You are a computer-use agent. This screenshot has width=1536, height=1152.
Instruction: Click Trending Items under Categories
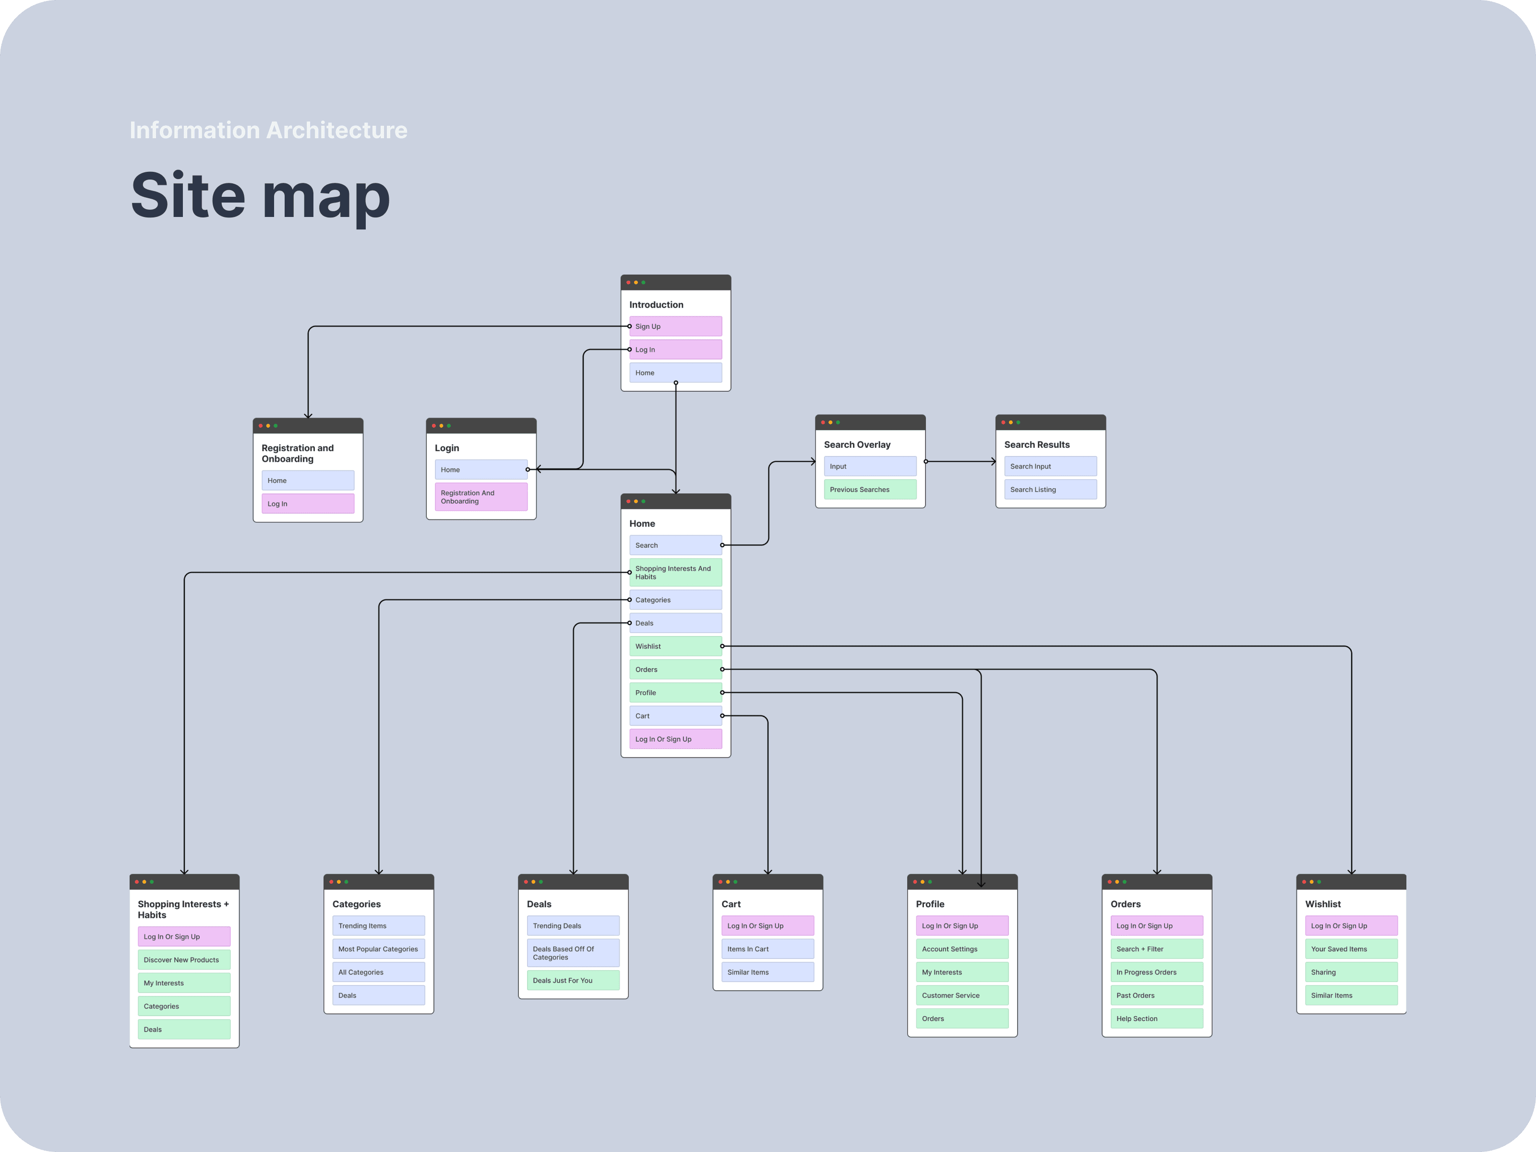[x=378, y=925]
